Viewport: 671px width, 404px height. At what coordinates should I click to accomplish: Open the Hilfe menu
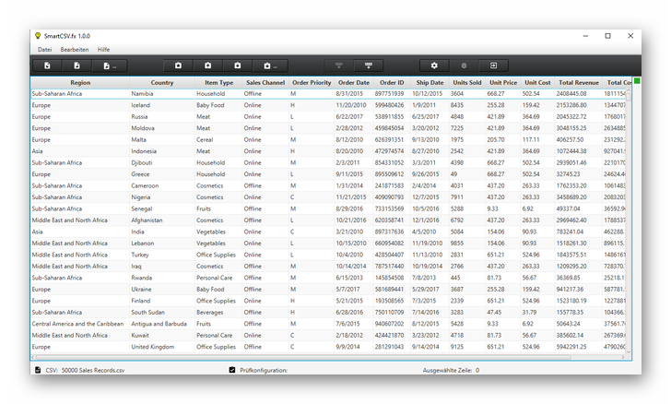103,48
